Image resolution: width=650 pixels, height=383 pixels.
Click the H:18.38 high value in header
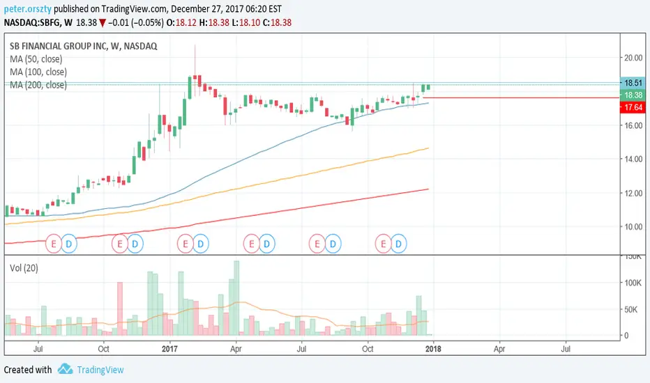tap(213, 22)
